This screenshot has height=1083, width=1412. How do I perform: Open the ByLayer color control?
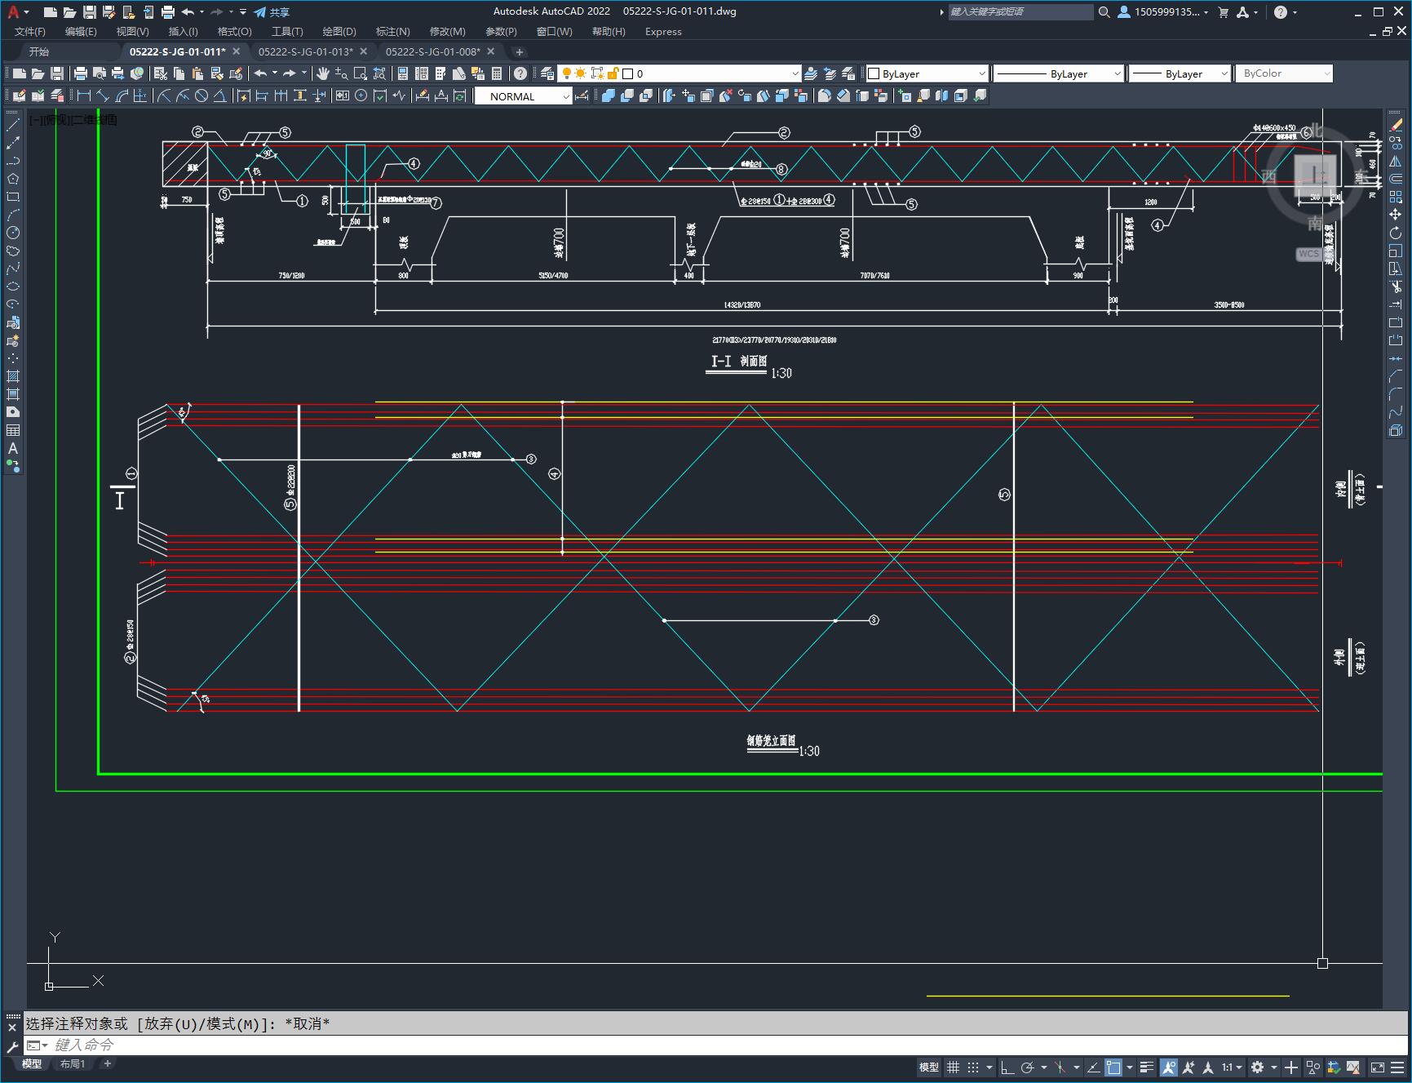[x=927, y=73]
